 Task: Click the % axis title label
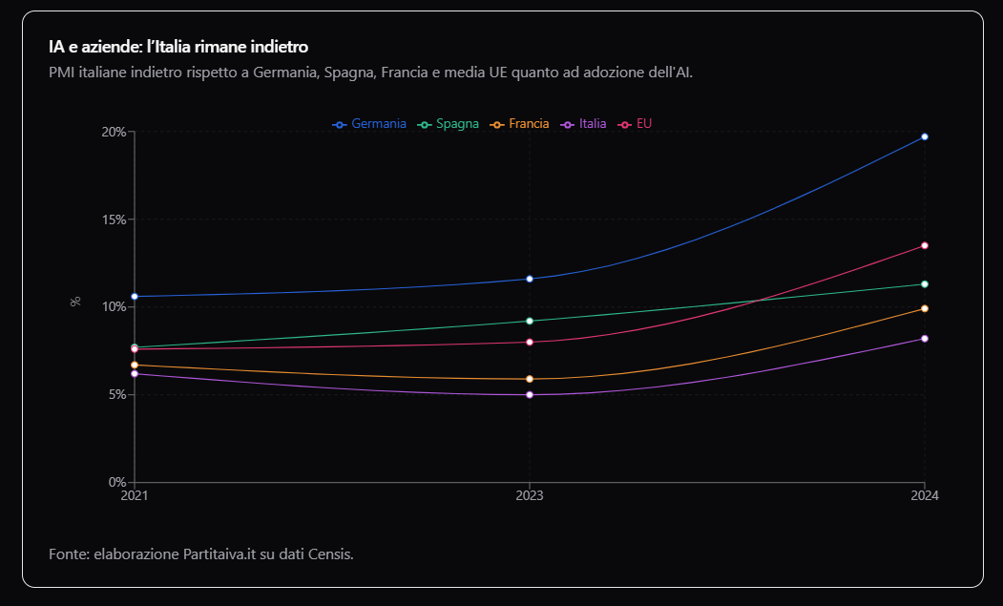click(75, 301)
